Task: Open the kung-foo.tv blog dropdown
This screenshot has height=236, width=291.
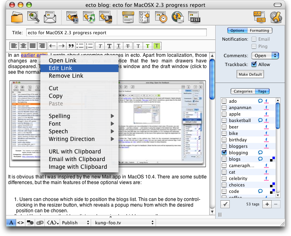Action: pos(124,223)
